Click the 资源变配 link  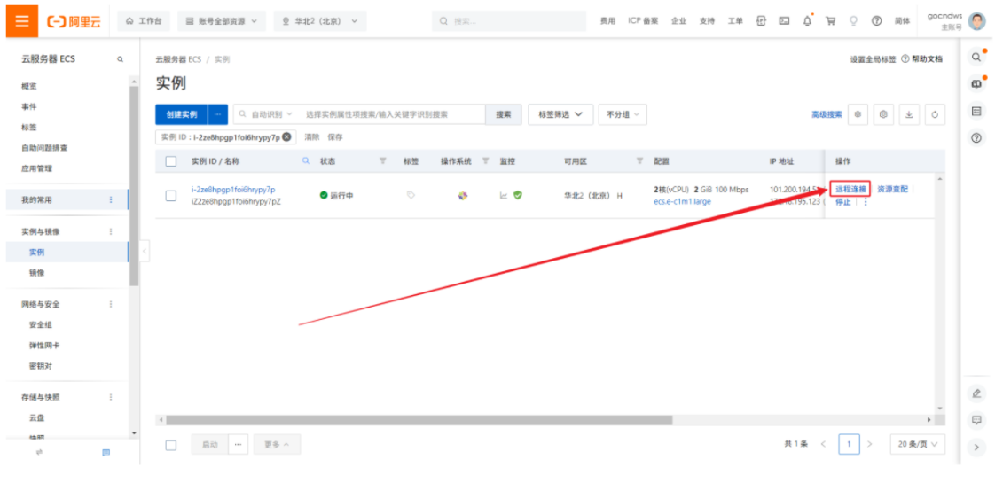click(892, 189)
